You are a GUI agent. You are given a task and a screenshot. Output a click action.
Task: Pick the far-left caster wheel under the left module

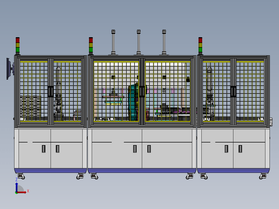21,176
